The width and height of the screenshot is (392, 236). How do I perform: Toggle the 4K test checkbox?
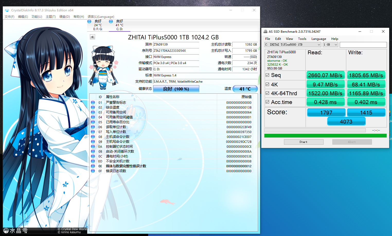coord(268,84)
